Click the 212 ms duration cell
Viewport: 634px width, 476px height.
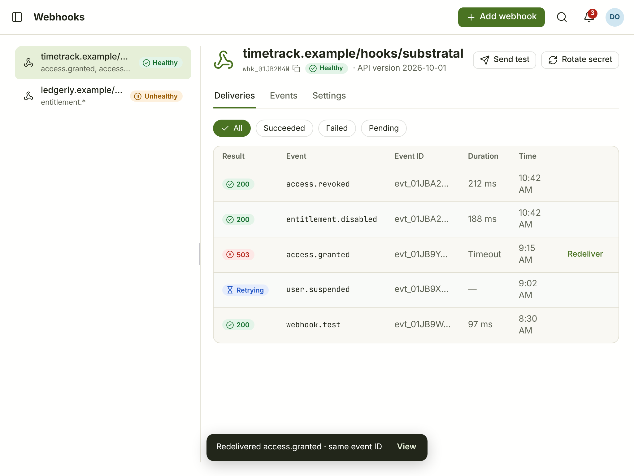482,183
